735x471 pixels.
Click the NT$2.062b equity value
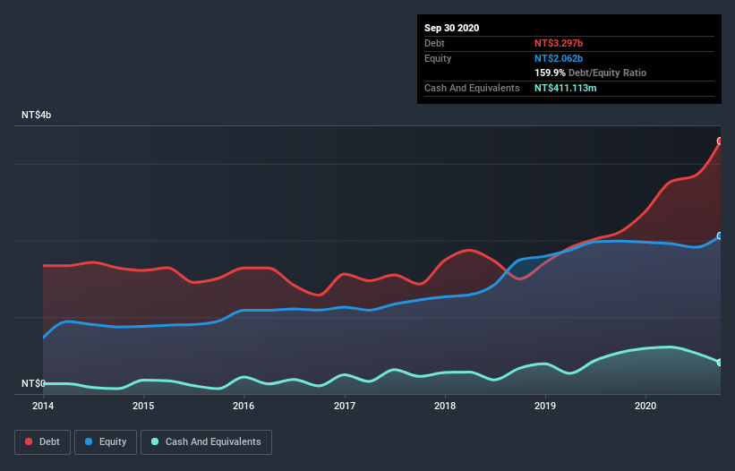pos(559,58)
